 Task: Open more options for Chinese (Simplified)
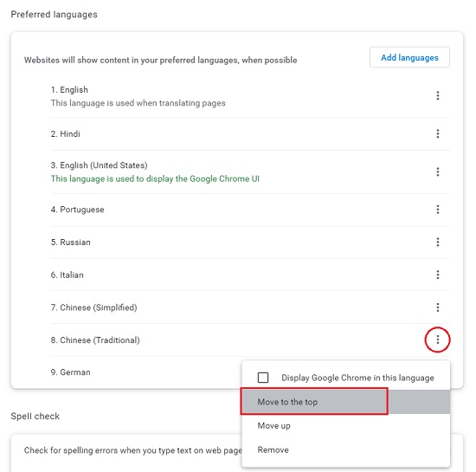pos(437,307)
